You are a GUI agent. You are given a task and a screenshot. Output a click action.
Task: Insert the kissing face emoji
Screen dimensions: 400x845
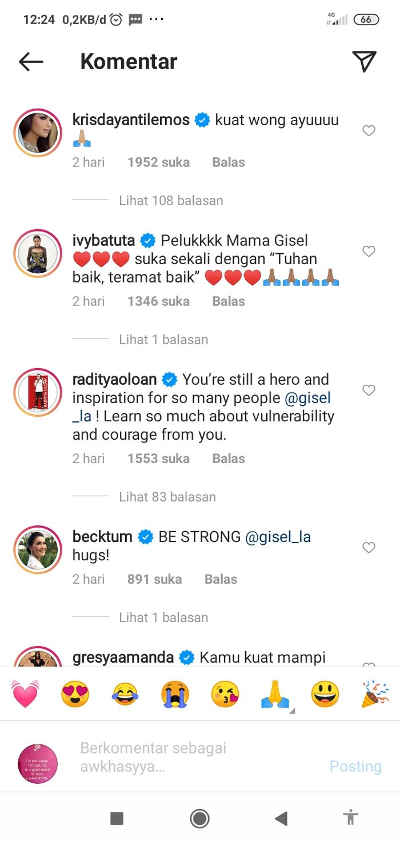click(x=225, y=694)
